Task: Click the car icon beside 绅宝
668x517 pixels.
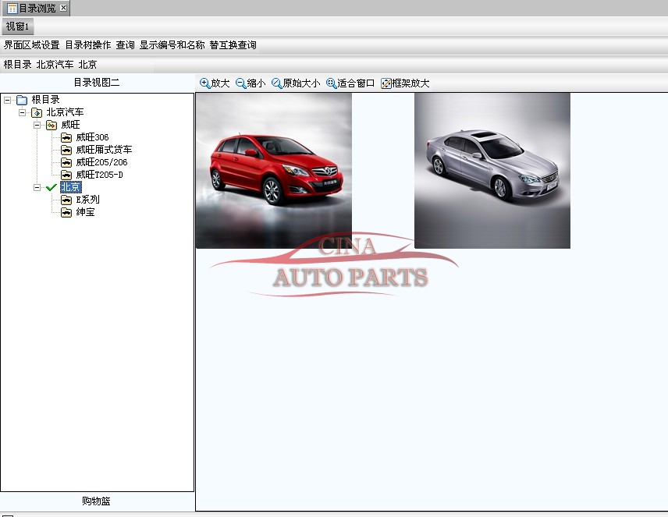Action: [x=66, y=212]
